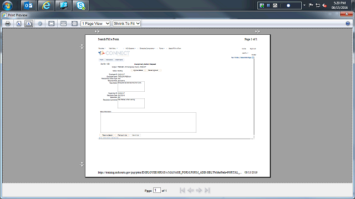The image size is (355, 199).
Task: Close the Print Preview window
Action: click(x=346, y=14)
